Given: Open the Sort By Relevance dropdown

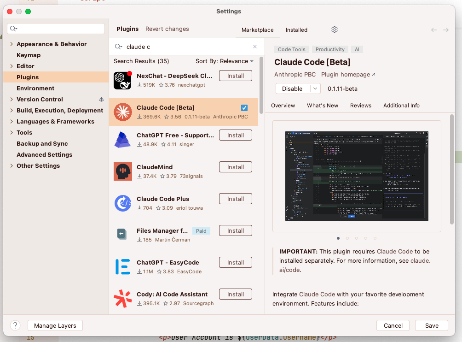Looking at the screenshot, I should (x=224, y=61).
